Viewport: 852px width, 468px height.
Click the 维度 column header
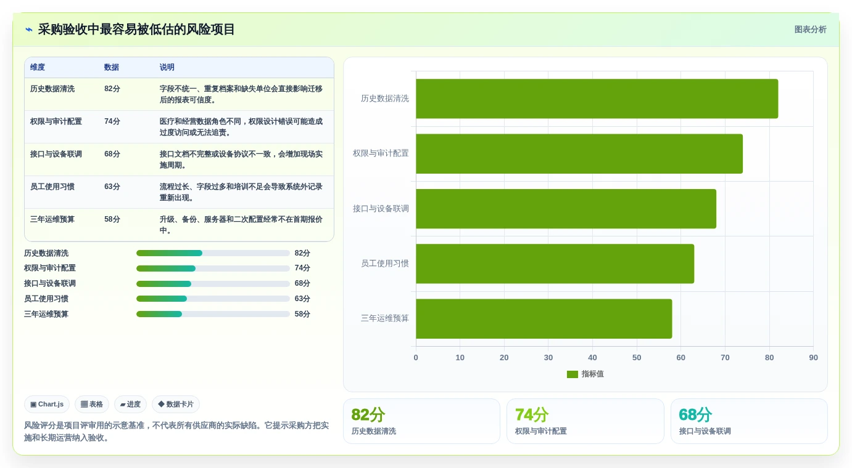[38, 67]
